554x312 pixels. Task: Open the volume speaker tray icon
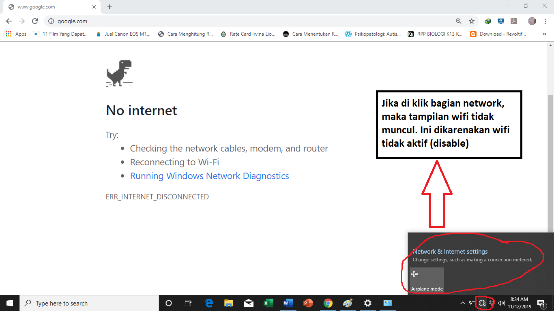point(501,303)
